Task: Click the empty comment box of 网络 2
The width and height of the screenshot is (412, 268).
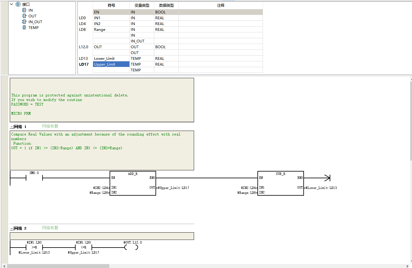Action: tap(102, 236)
